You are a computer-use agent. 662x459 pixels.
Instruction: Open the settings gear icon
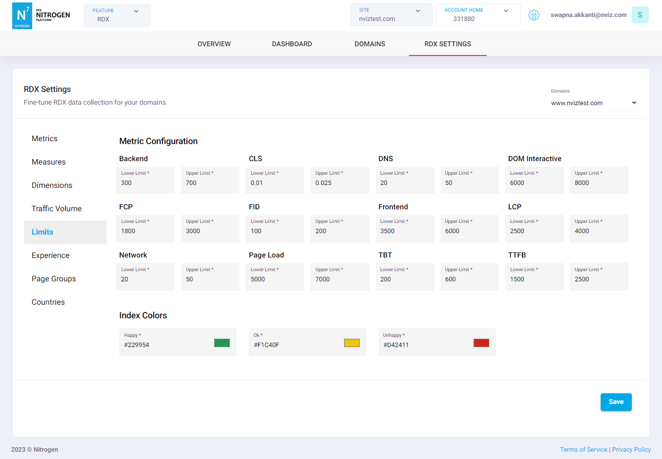[x=534, y=15]
